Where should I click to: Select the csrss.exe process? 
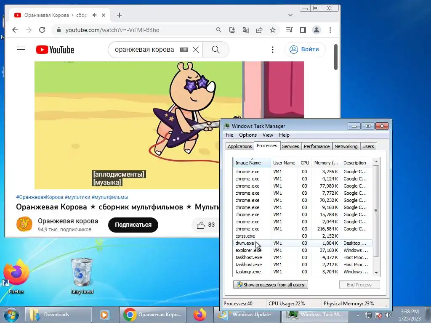(302, 236)
